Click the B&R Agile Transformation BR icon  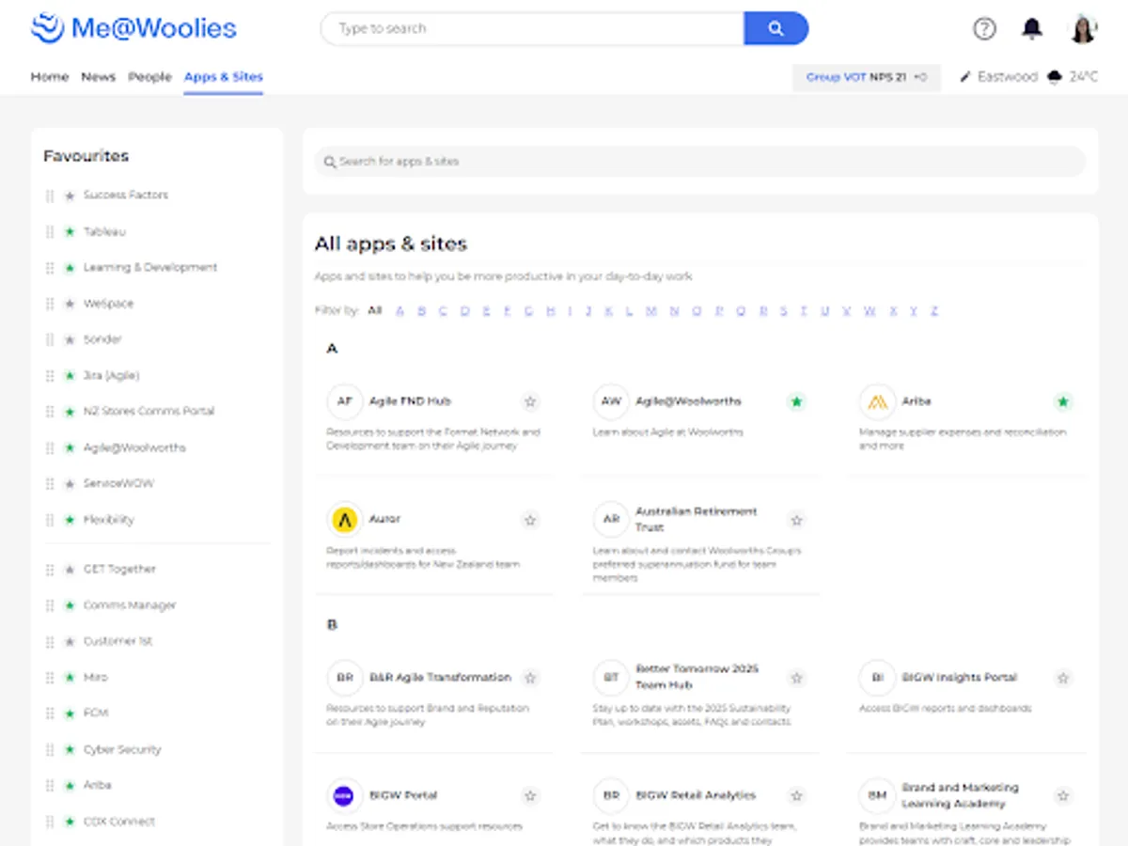coord(345,678)
